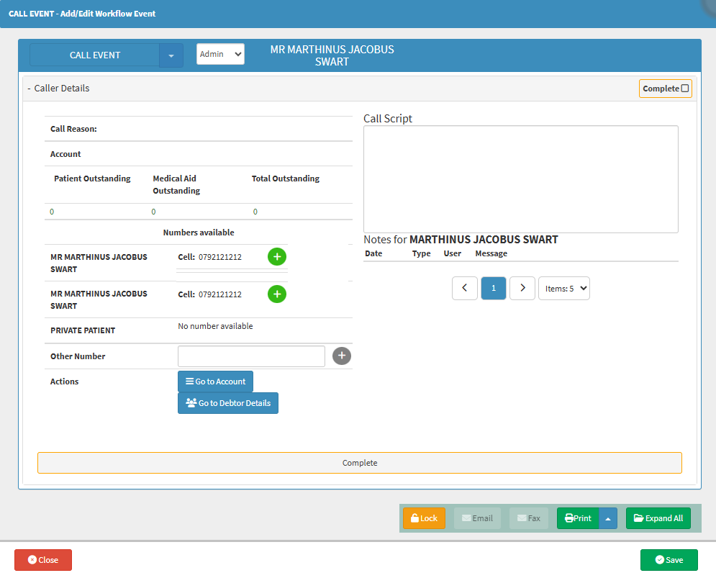Click the Print button with printer icon
The height and width of the screenshot is (578, 716).
[578, 518]
